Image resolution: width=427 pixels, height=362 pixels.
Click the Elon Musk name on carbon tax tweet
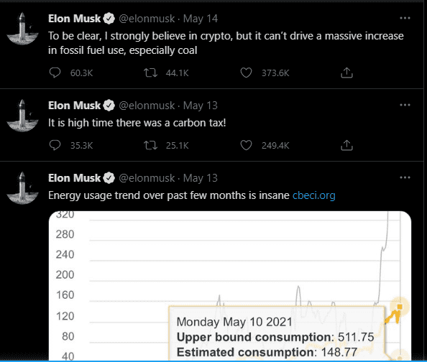74,106
